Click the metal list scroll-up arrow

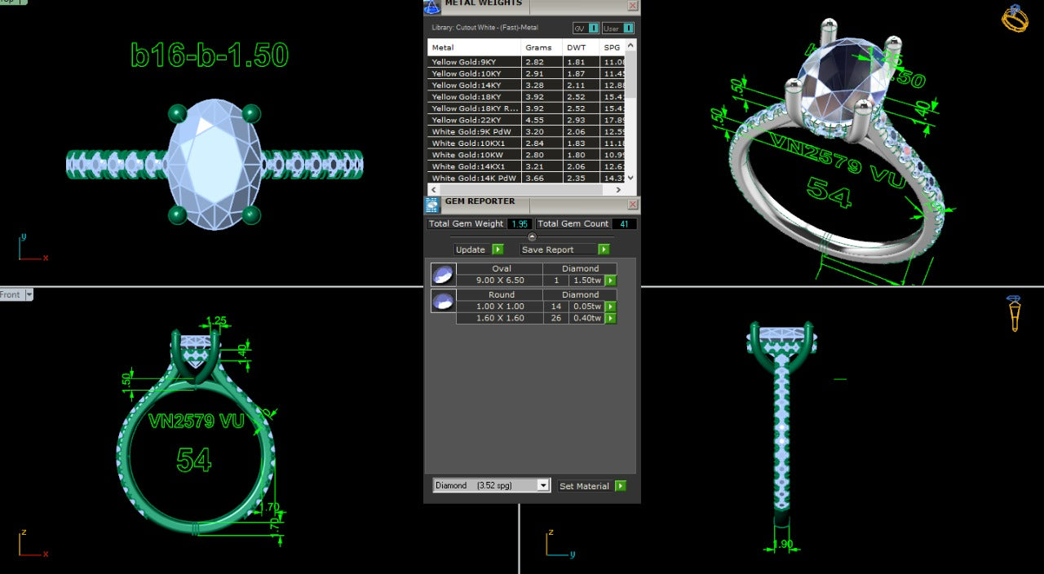(630, 44)
